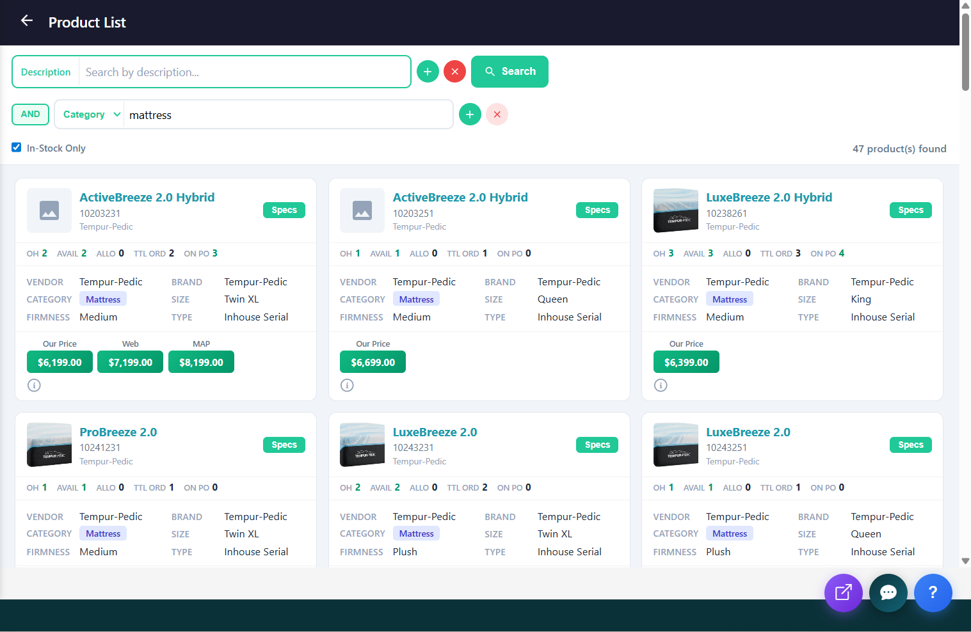Image resolution: width=971 pixels, height=632 pixels.
Task: Open Specs for LuxeBreeze 10243231
Action: click(597, 445)
